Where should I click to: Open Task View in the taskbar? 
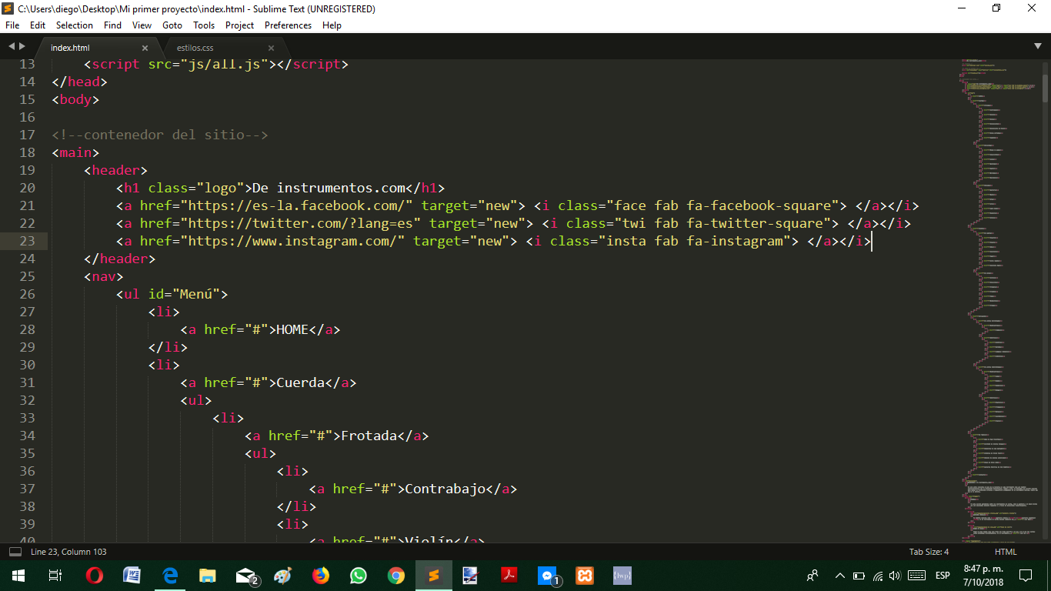coord(55,575)
